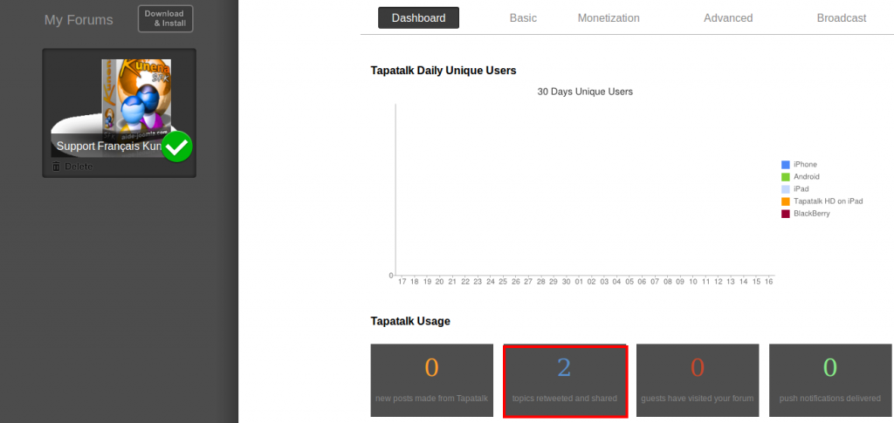894x423 pixels.
Task: Click the iPad light blue legend swatch
Action: pos(786,189)
